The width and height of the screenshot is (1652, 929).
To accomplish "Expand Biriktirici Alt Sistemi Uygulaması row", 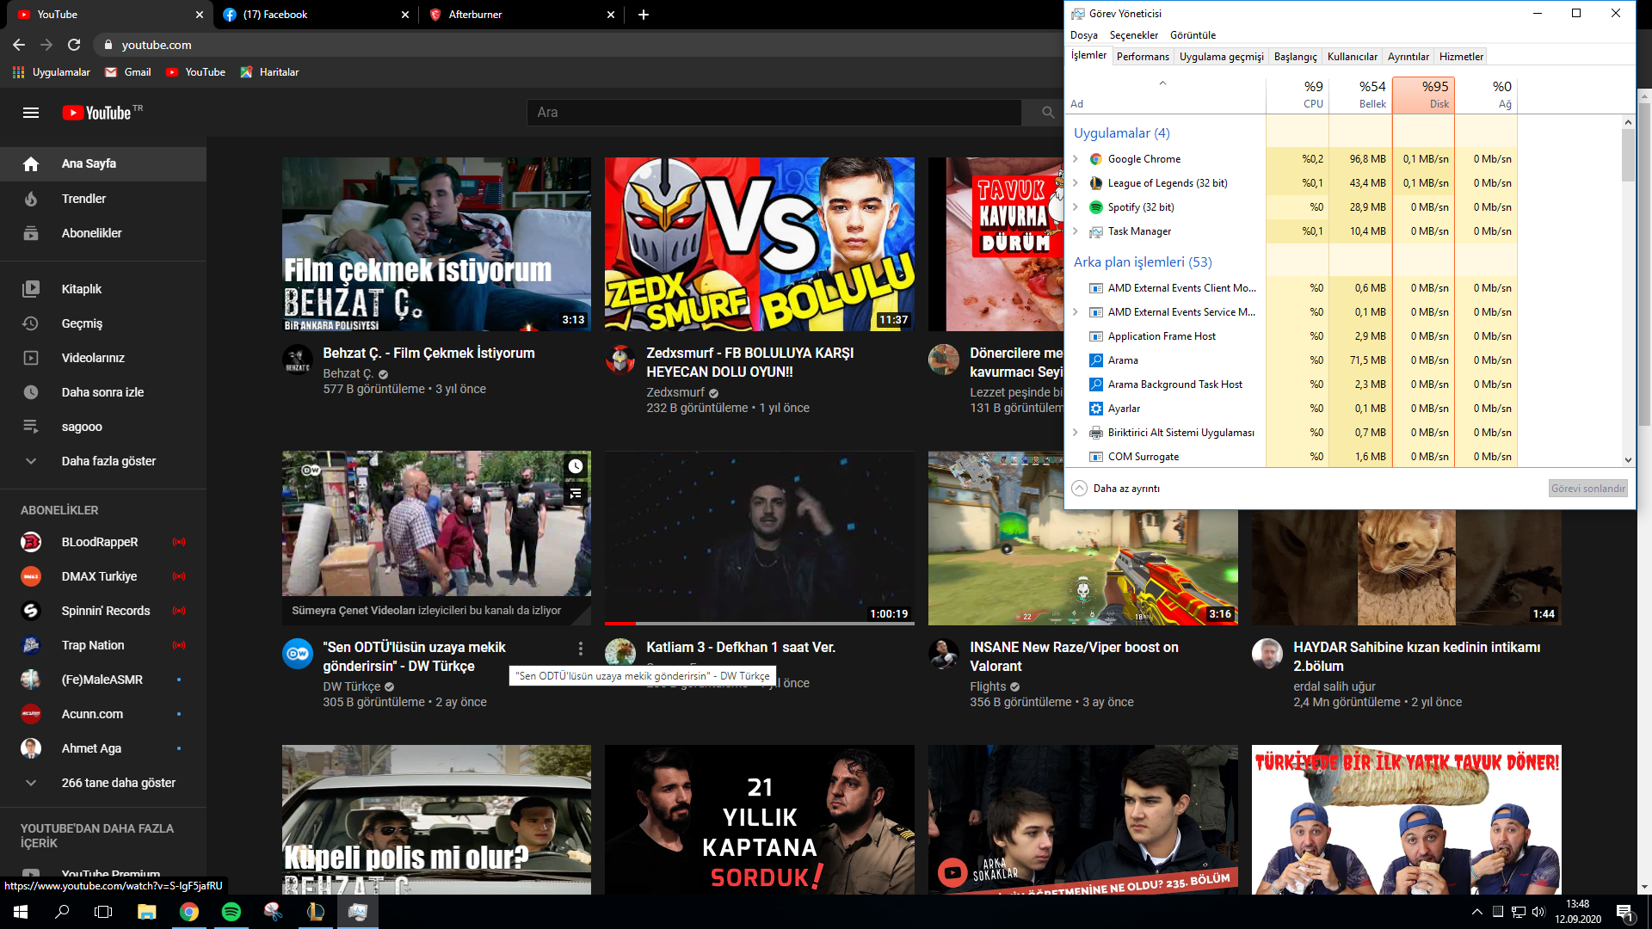I will 1075,433.
